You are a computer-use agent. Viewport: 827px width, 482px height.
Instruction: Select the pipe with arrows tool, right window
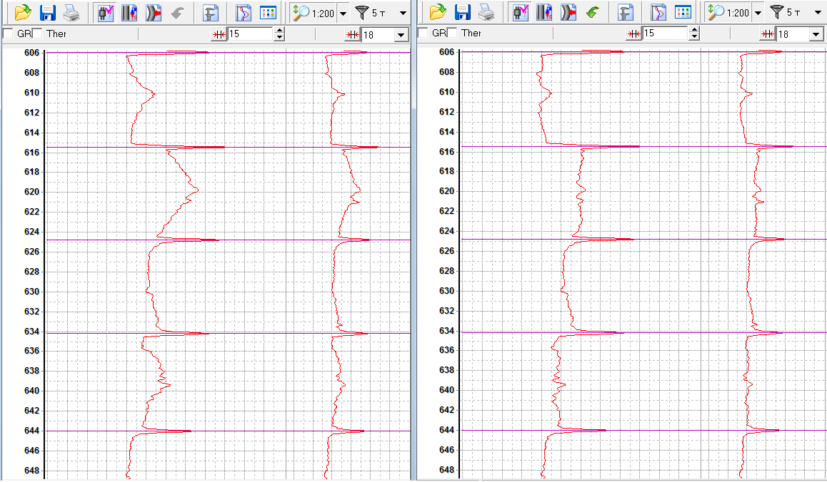tap(544, 12)
